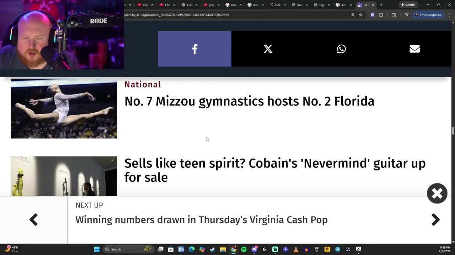The width and height of the screenshot is (455, 255).
Task: Go to the previous article arrow
Action: (33, 220)
